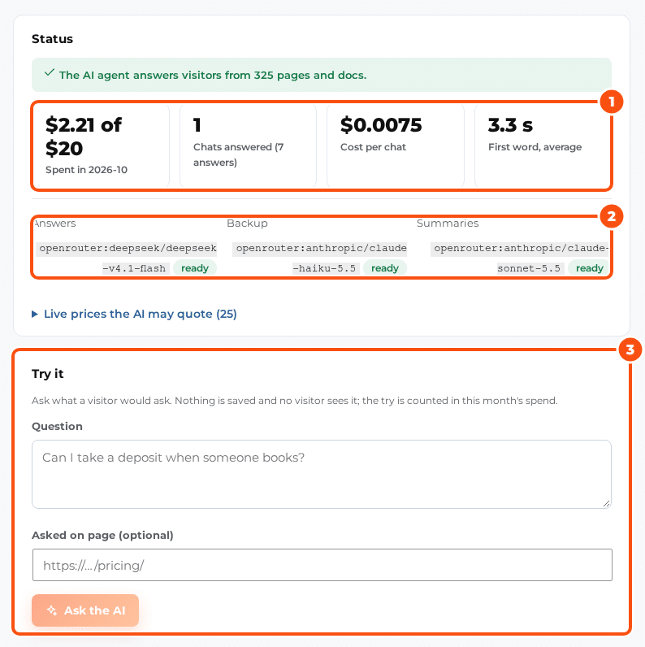Click the ready badge for claude-haiku-5.5
This screenshot has height=647, width=645.
coord(385,268)
